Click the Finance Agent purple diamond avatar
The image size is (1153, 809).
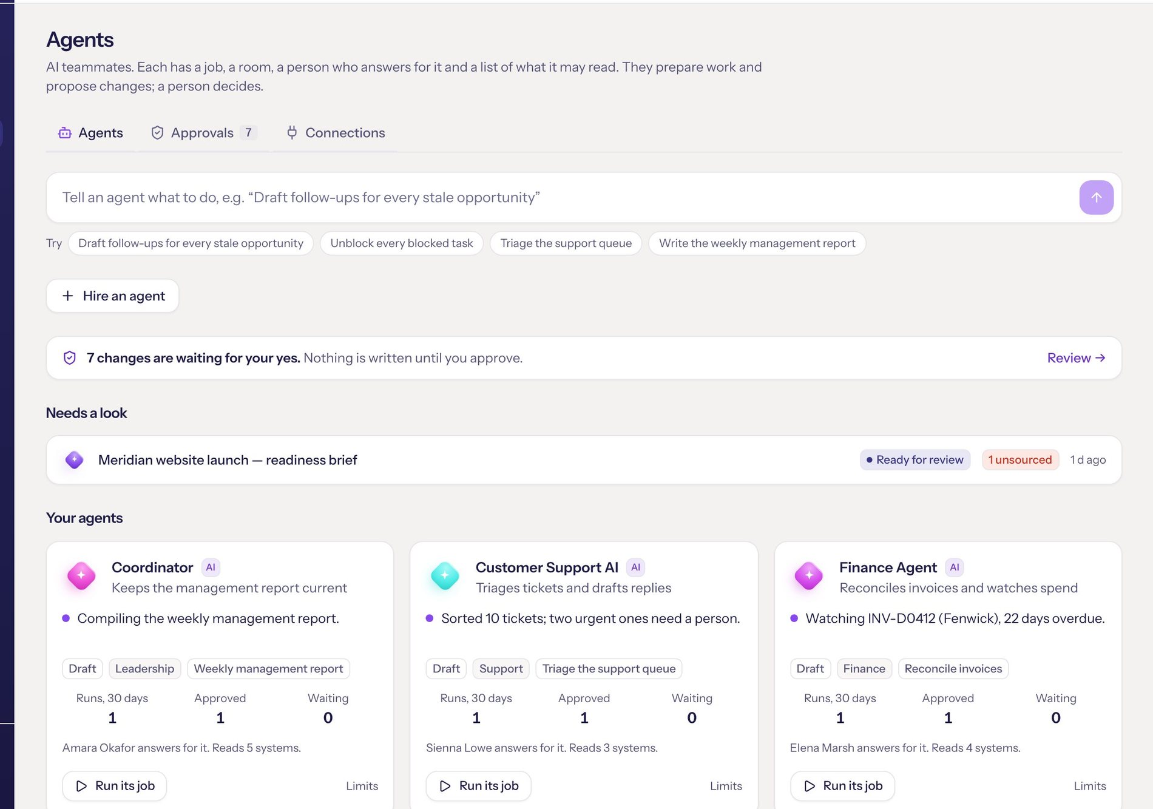pyautogui.click(x=809, y=576)
